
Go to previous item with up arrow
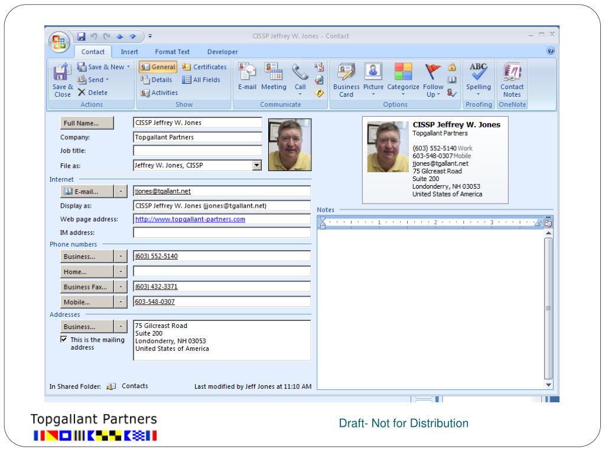[x=119, y=37]
